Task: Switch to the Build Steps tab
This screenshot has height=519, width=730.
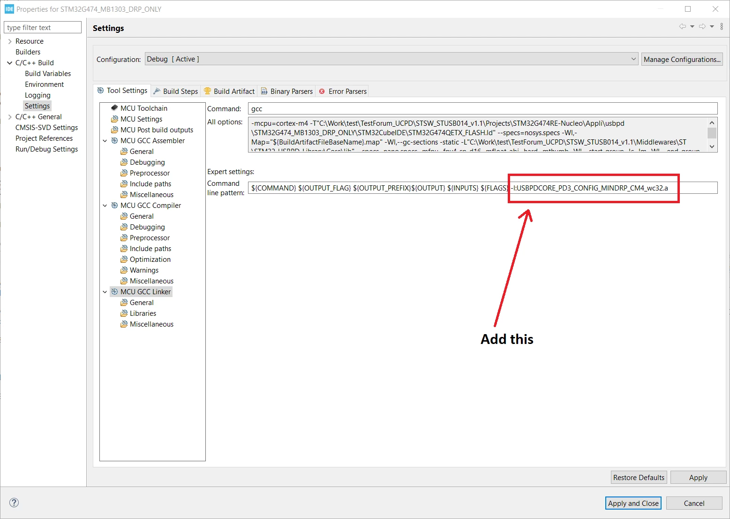Action: (x=176, y=91)
